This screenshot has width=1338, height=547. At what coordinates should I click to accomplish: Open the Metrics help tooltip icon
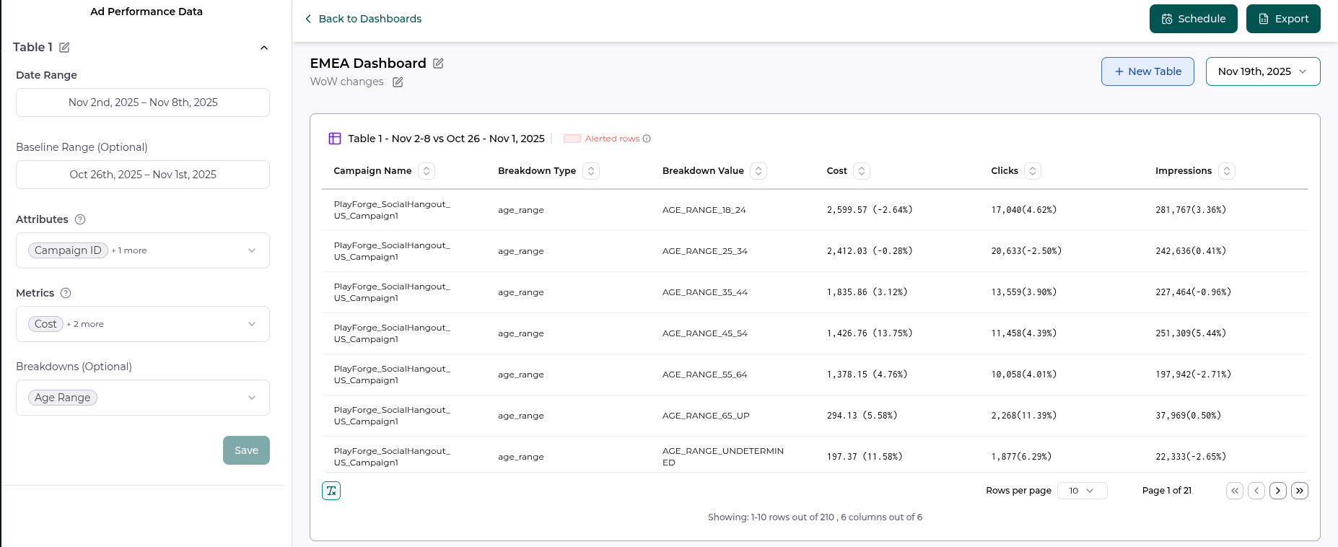click(x=66, y=293)
